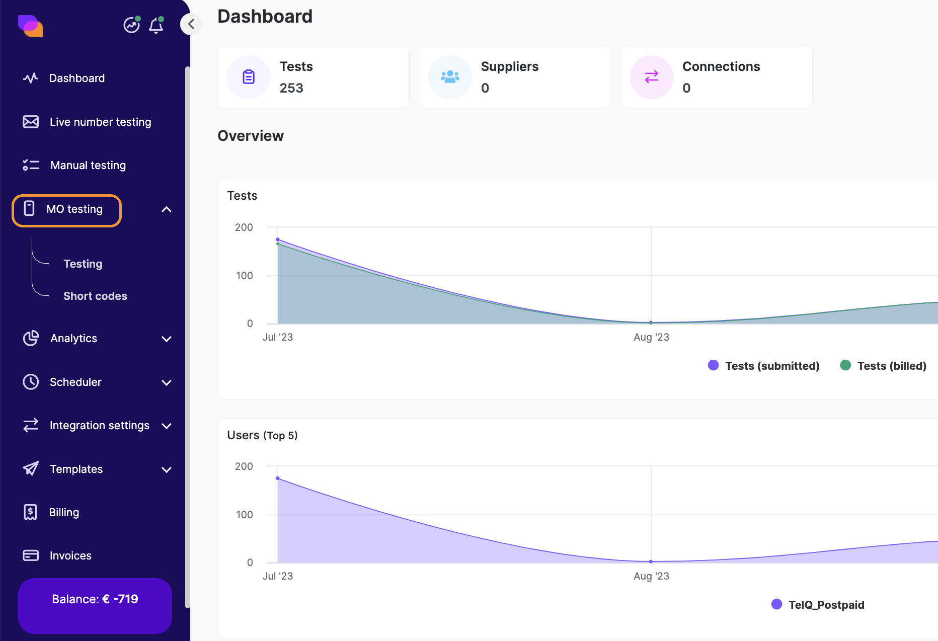The height and width of the screenshot is (641, 938).
Task: Click the Tests clipboard icon
Action: 249,77
